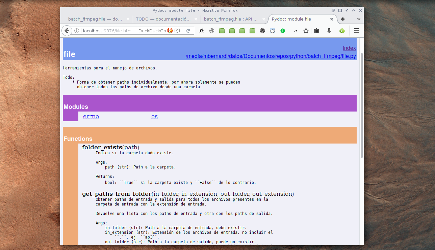Switch to 'batch_ffmpeg.file : API …' tab
Screen dimensions: 435x250
[234, 19]
